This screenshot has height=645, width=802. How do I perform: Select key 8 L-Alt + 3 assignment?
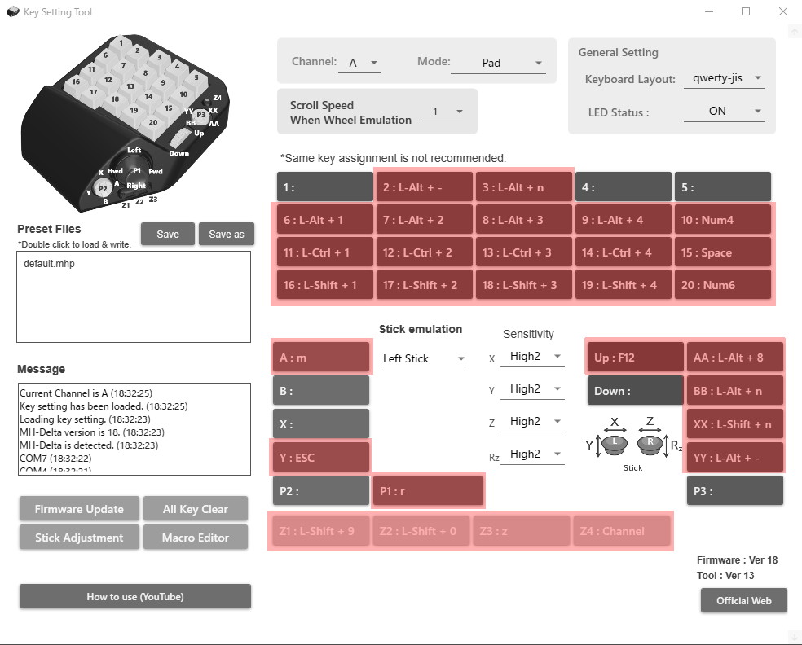pyautogui.click(x=524, y=220)
